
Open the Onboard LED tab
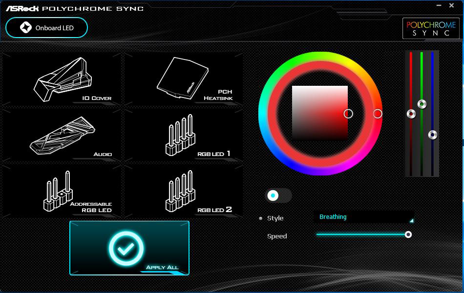tap(46, 28)
